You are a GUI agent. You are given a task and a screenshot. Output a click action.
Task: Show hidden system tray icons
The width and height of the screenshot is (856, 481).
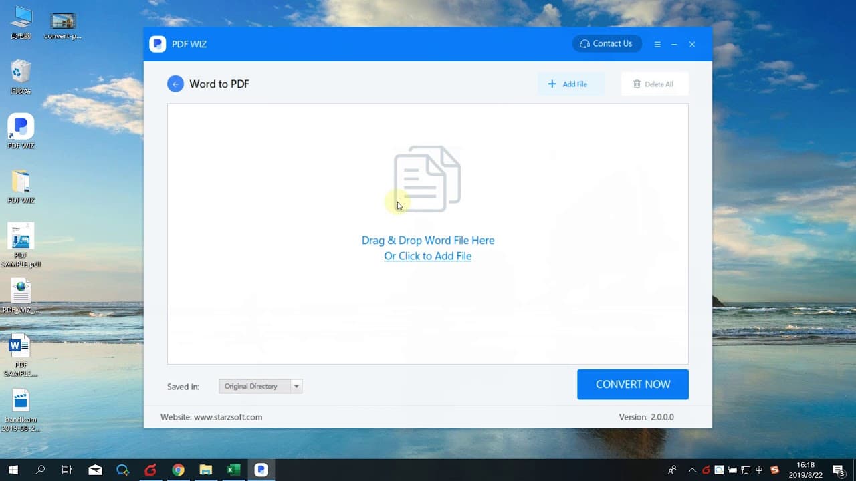(x=692, y=470)
